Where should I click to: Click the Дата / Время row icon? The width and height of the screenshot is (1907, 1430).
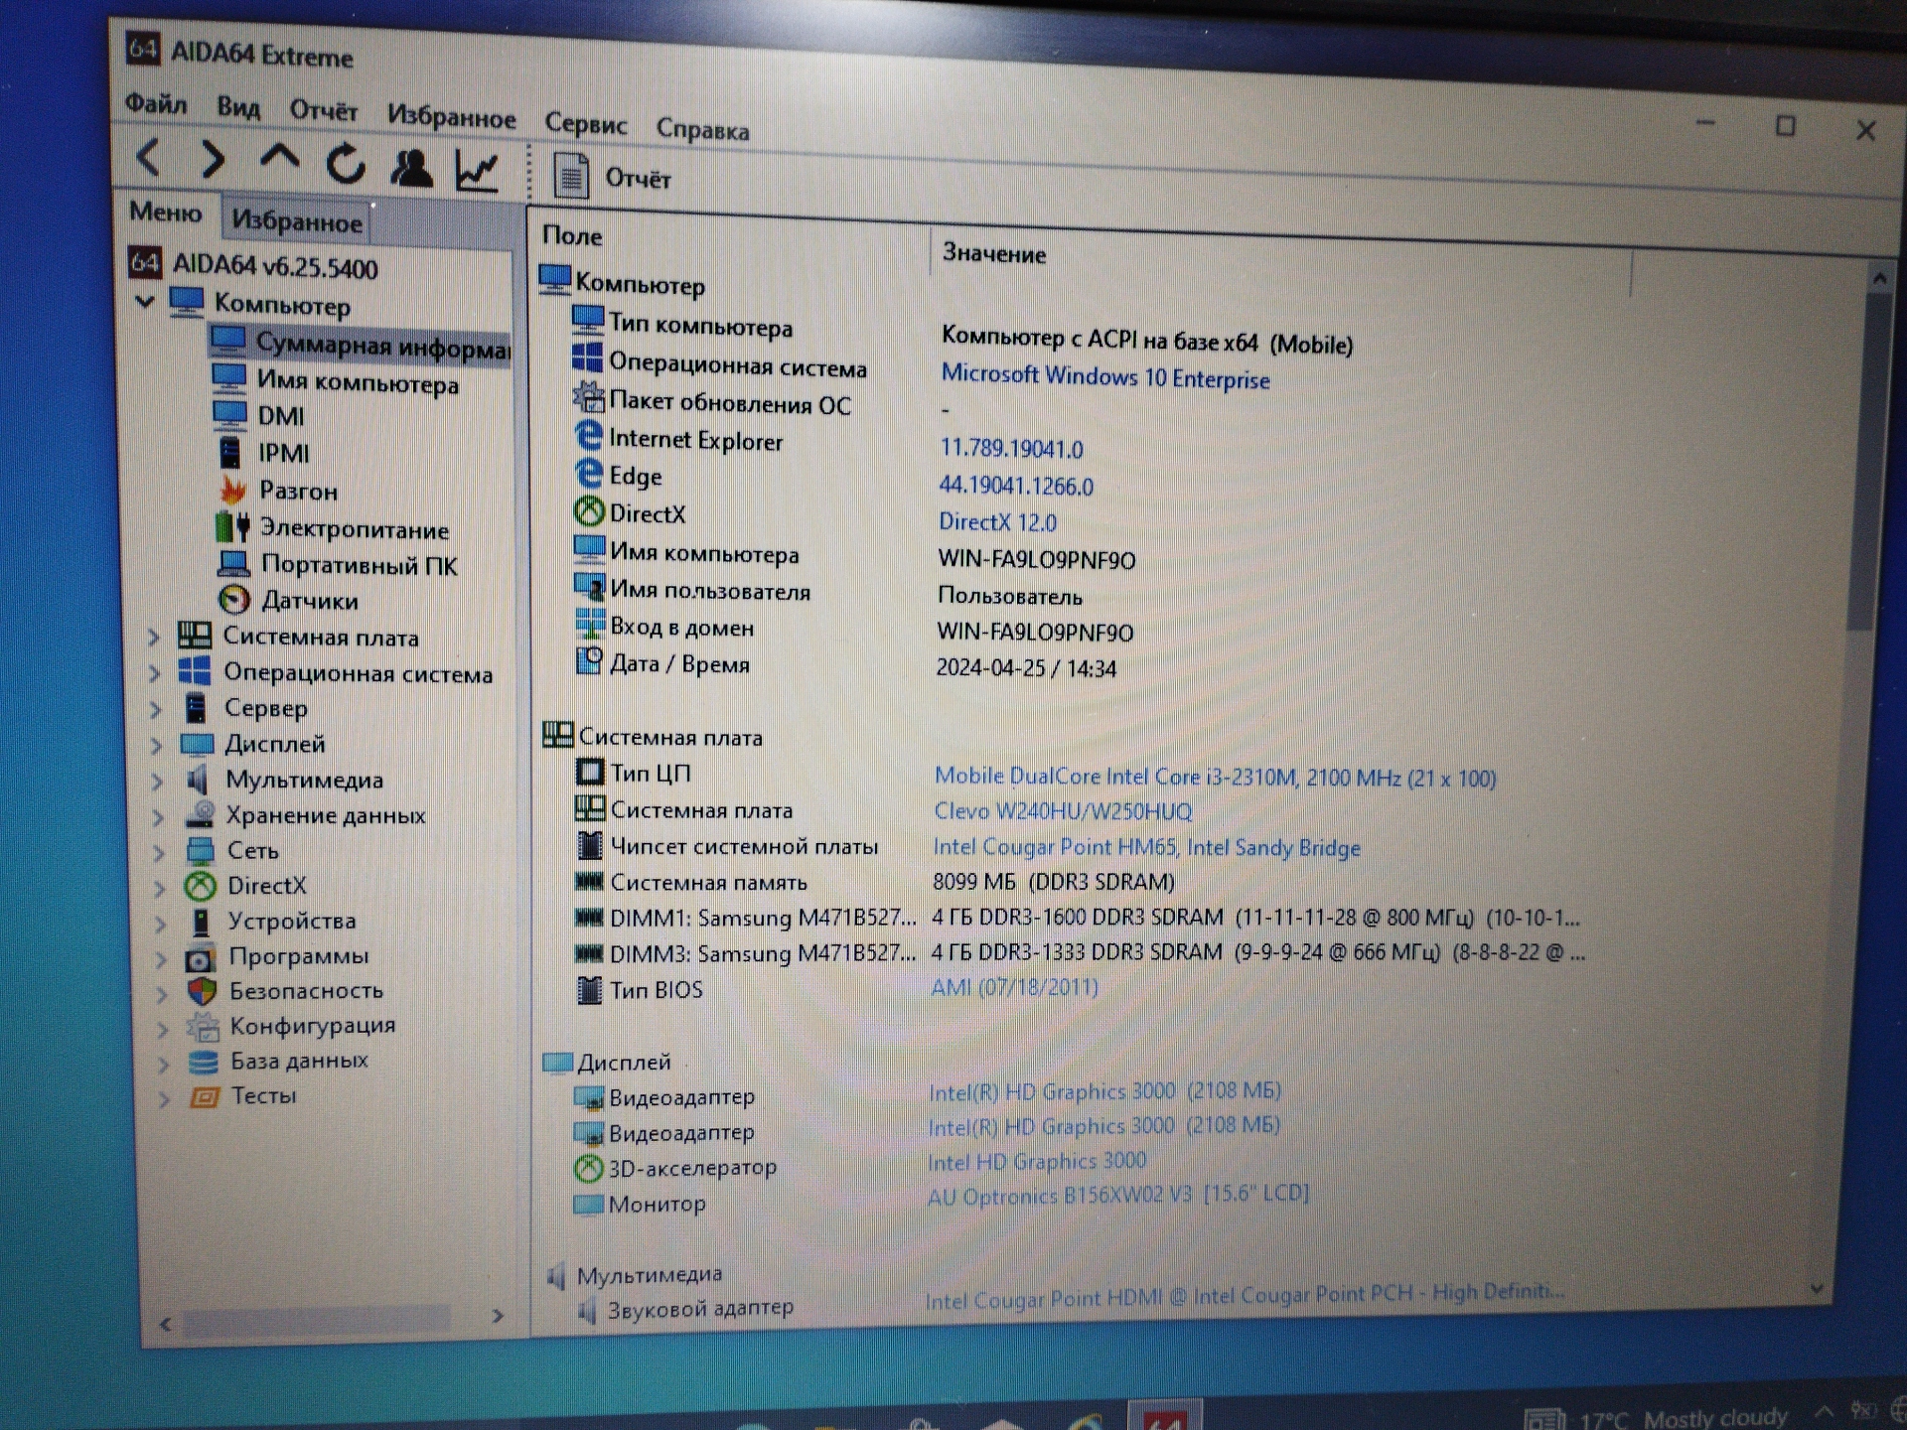(589, 660)
